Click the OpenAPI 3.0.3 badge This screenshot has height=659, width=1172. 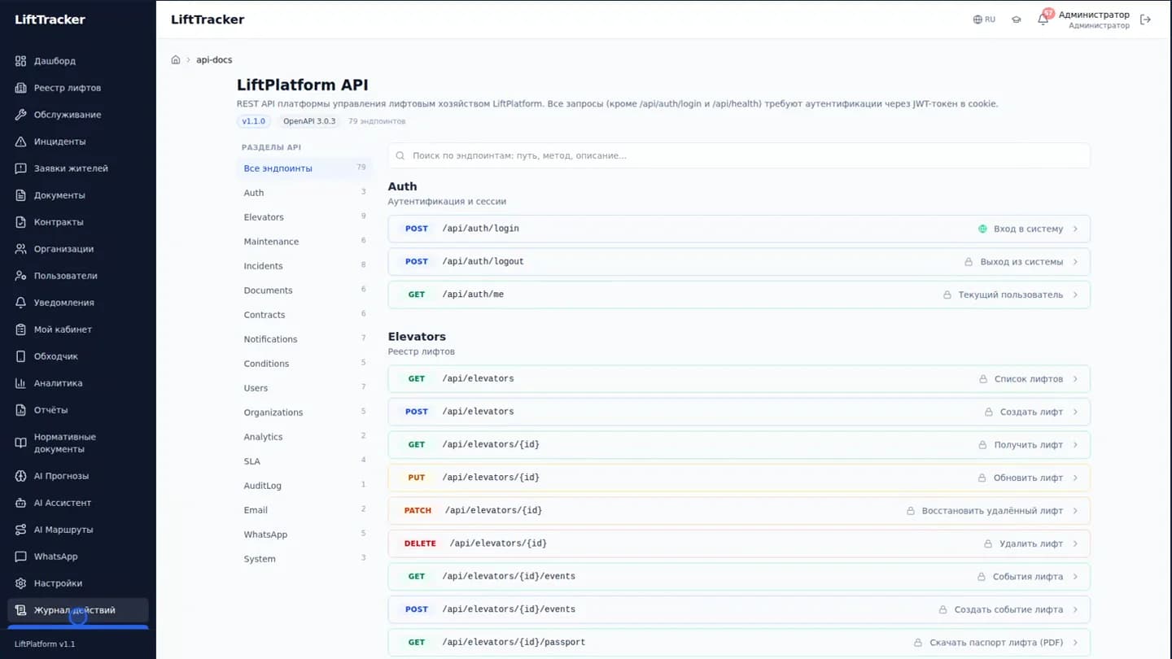(x=309, y=121)
